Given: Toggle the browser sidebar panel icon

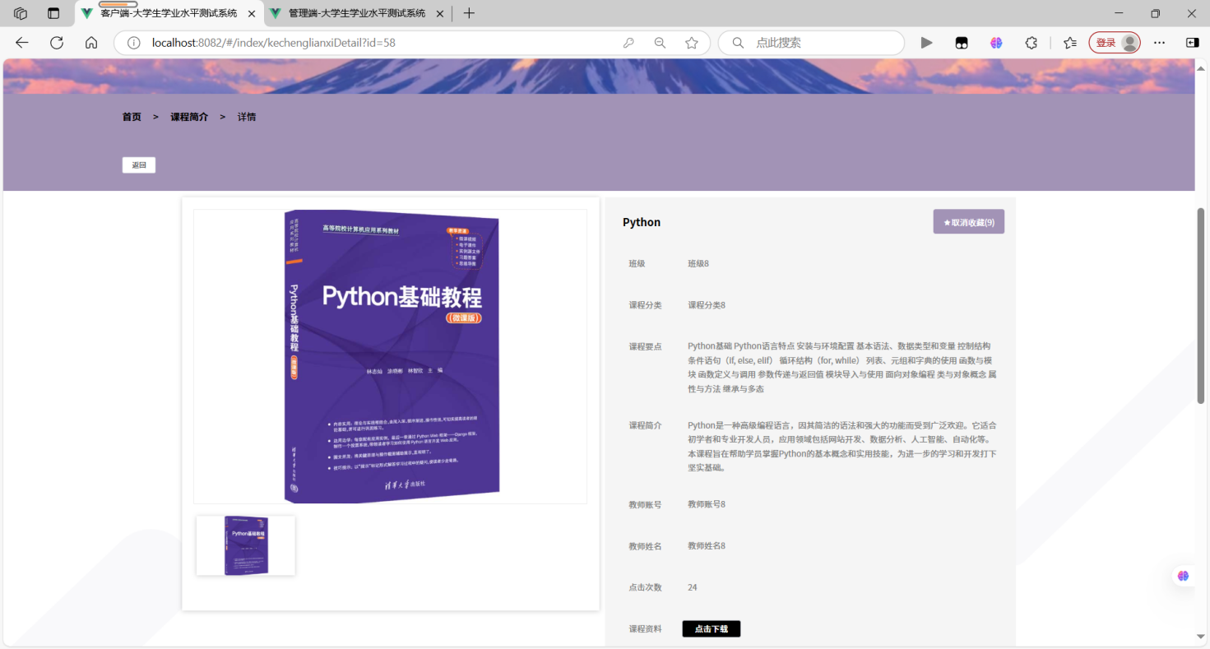Looking at the screenshot, I should (1192, 43).
